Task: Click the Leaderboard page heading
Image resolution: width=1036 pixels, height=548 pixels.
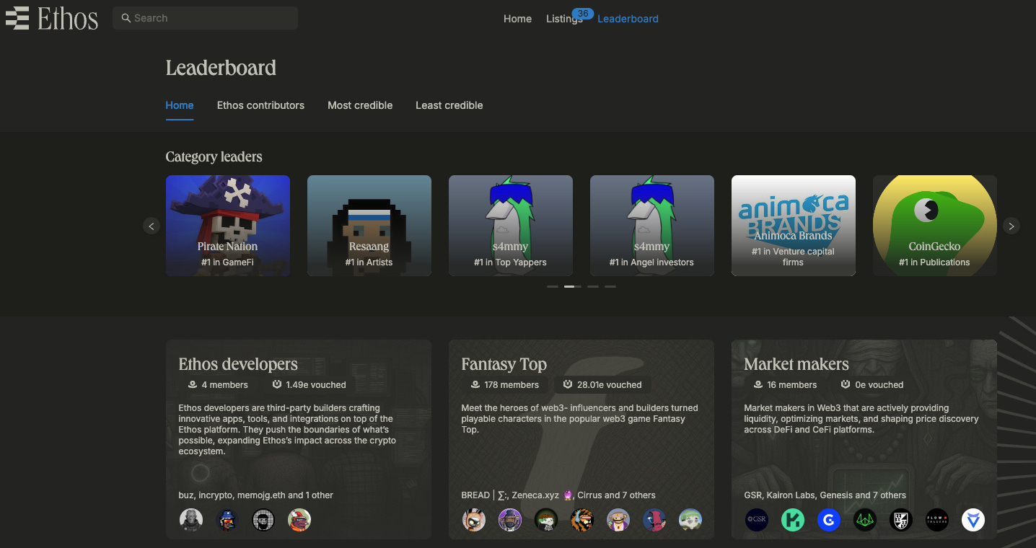Action: [x=221, y=68]
